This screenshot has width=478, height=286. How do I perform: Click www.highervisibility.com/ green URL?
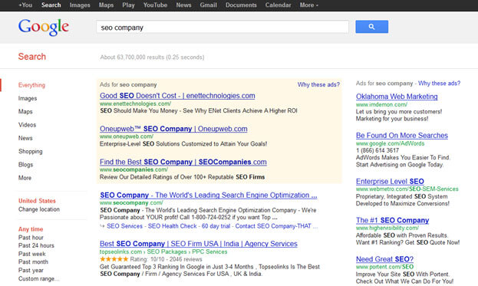387,228
